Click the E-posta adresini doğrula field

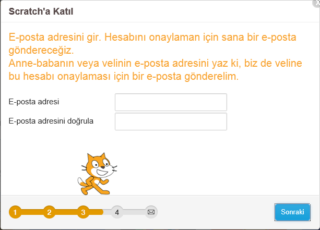(x=171, y=122)
